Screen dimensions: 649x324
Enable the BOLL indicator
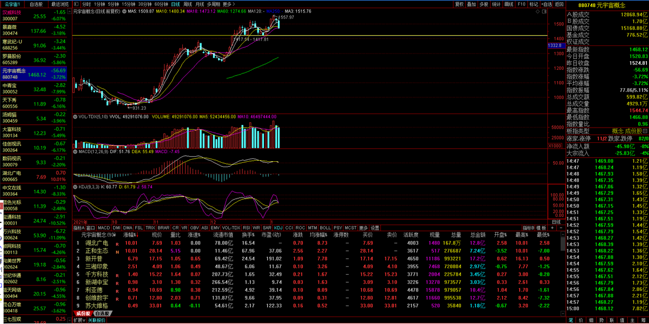(325, 228)
